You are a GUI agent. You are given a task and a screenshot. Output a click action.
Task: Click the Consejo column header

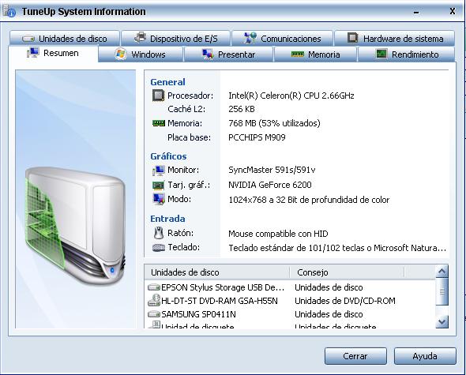click(347, 272)
